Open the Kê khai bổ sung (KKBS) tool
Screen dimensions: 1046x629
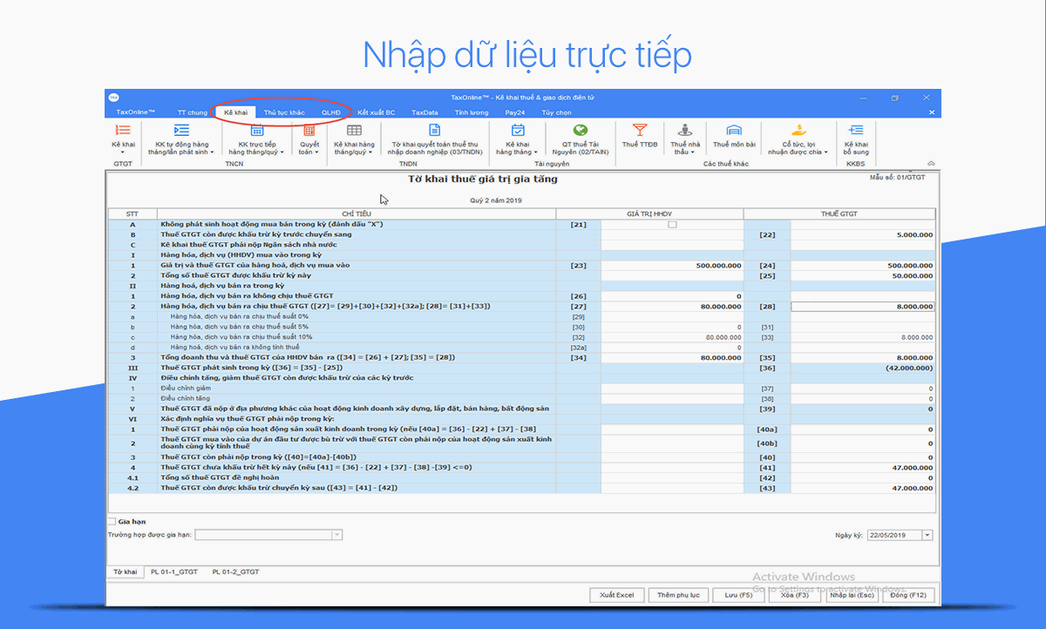(855, 141)
